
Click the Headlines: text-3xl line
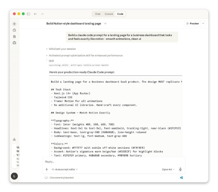116,128
